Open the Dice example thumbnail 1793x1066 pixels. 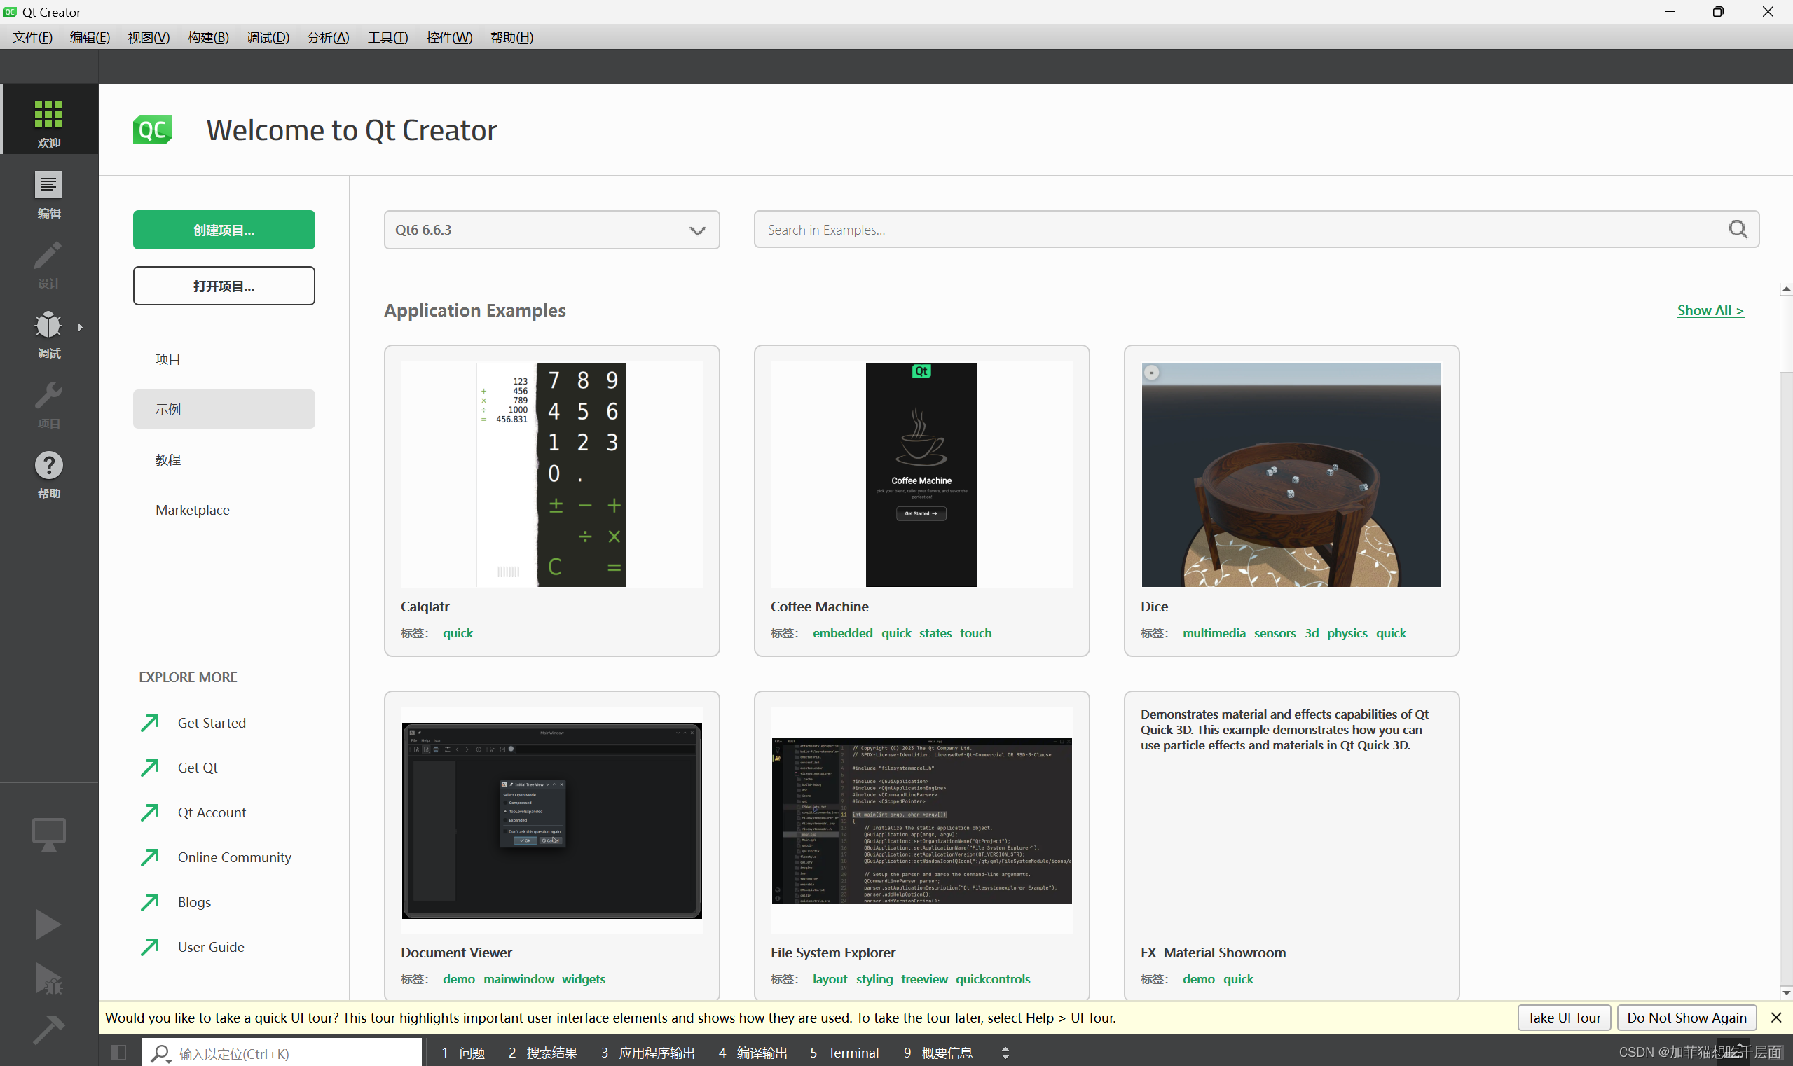tap(1291, 474)
